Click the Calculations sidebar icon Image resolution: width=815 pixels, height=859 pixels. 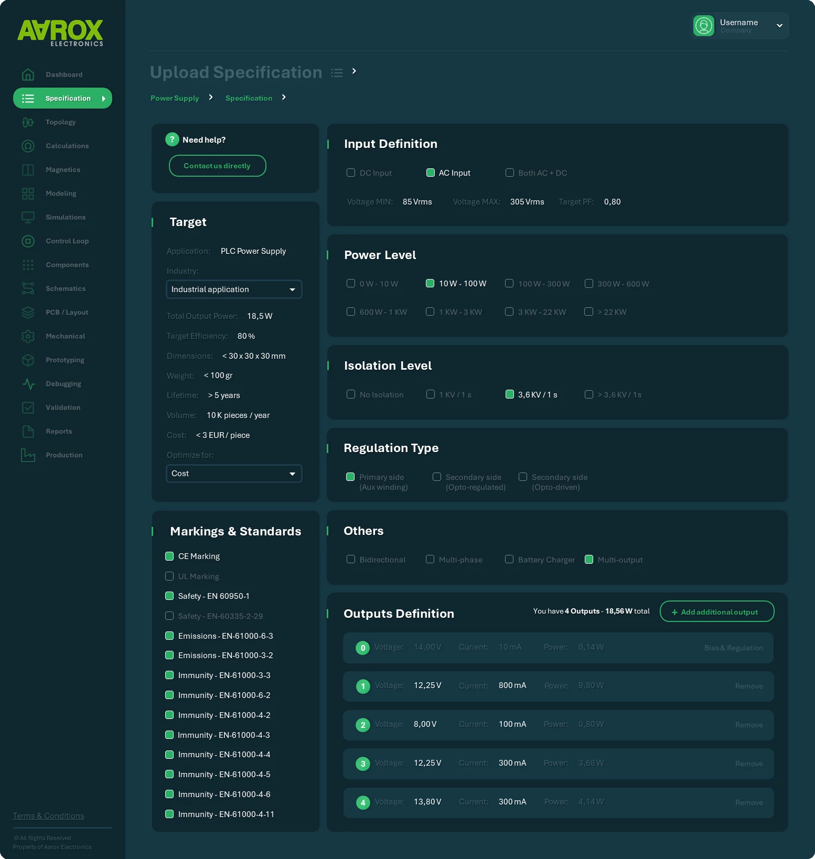point(28,146)
